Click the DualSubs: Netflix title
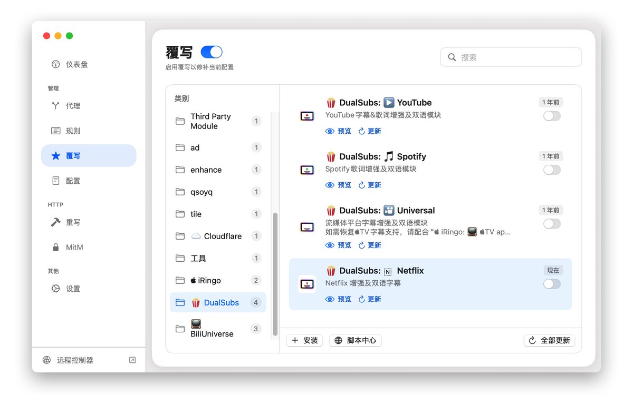633x415 pixels. 375,271
